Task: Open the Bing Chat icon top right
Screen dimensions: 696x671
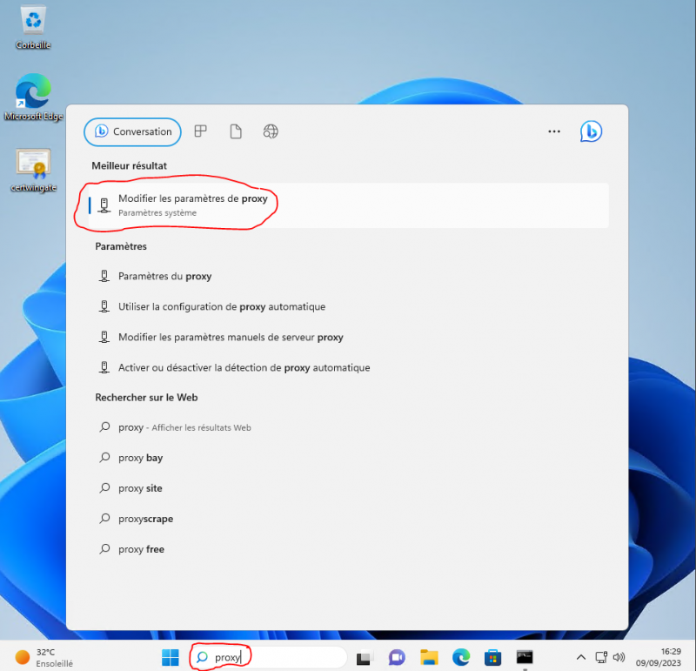Action: point(591,131)
